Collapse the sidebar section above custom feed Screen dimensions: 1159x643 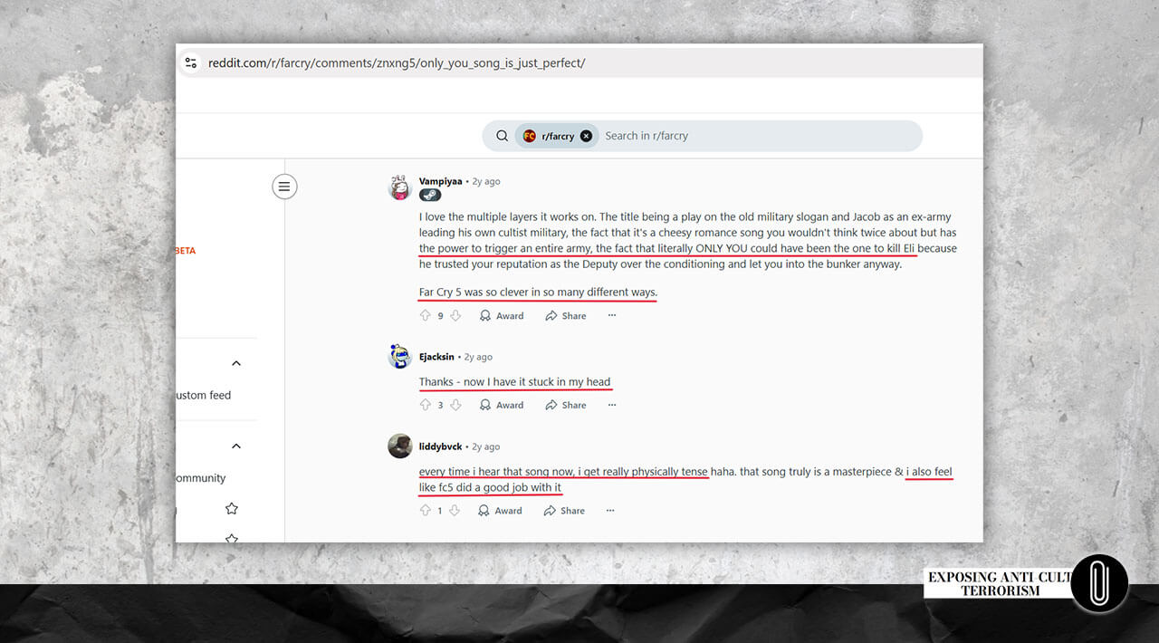[236, 363]
